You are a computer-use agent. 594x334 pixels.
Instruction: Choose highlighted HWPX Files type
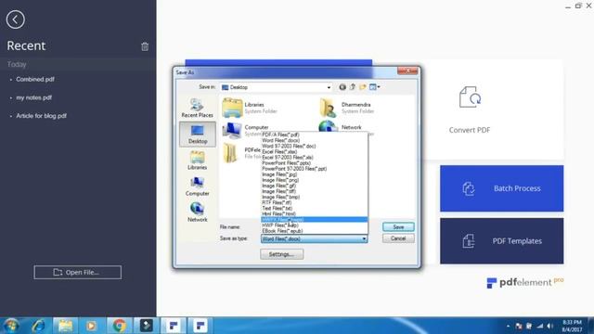tap(315, 220)
